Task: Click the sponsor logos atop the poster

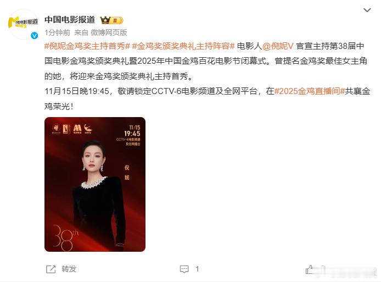Action: pyautogui.click(x=72, y=129)
